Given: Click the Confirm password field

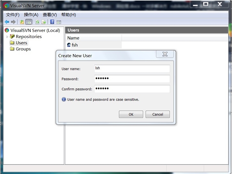Looking at the screenshot, I should [x=132, y=89].
